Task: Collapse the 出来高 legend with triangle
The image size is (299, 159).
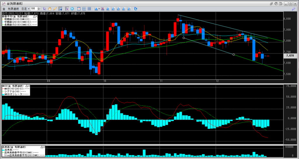Action: pyautogui.click(x=42, y=147)
